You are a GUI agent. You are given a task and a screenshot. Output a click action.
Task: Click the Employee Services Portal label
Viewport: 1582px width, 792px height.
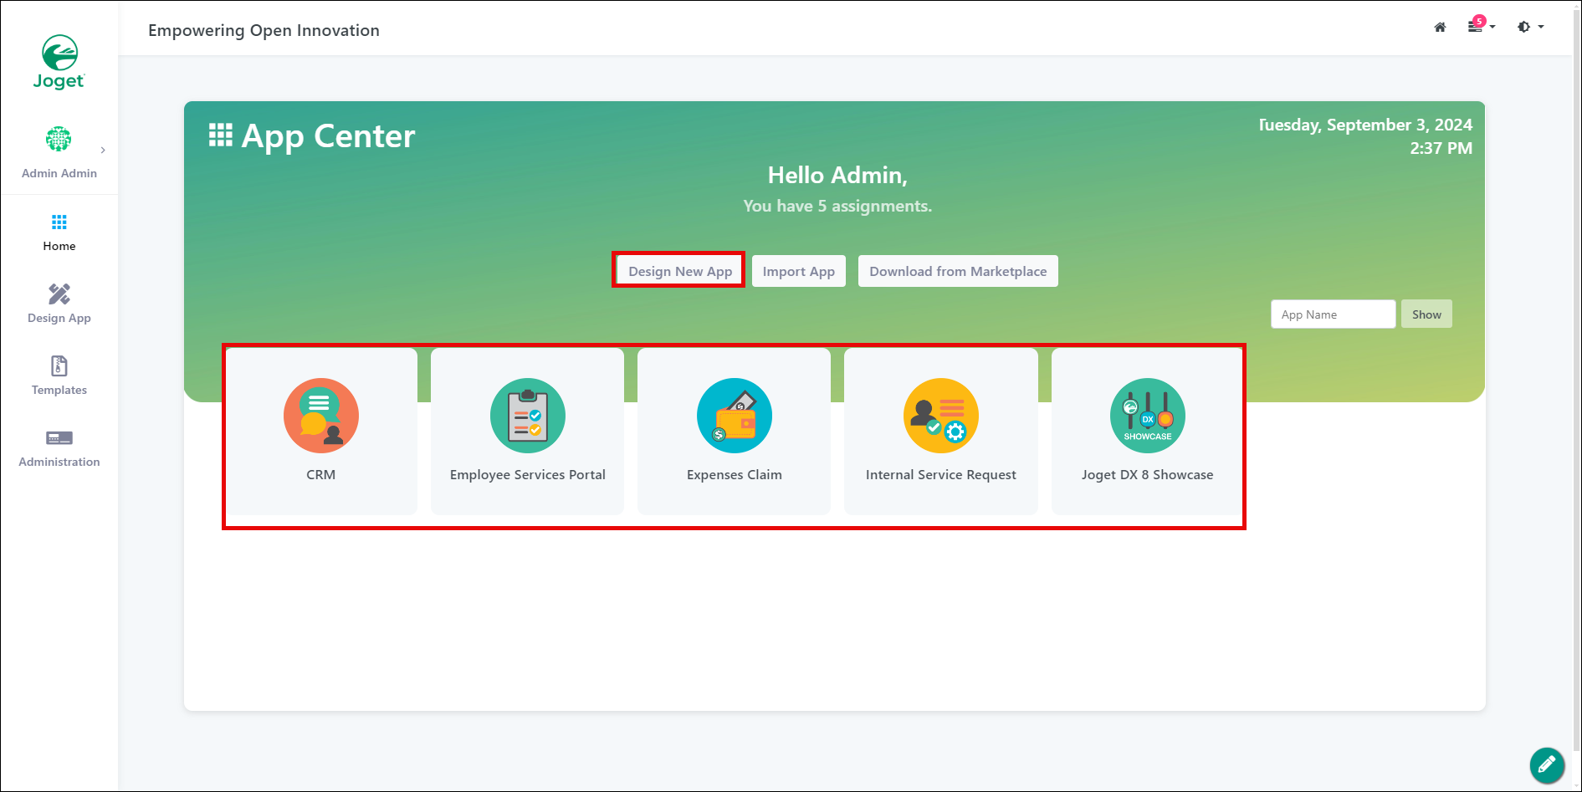point(528,474)
